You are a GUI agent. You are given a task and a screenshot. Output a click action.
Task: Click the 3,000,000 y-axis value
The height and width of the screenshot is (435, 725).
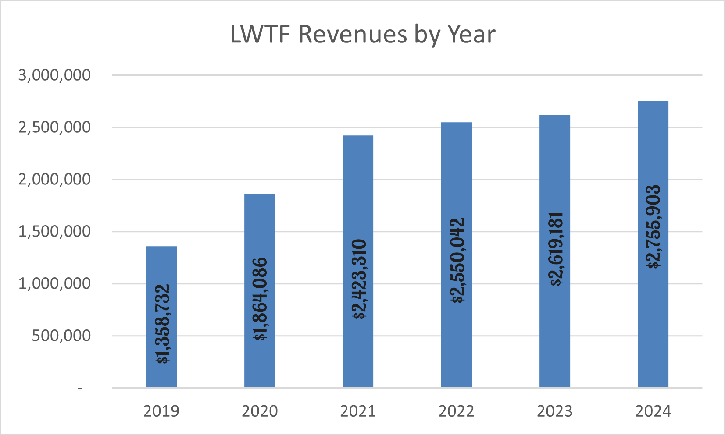pos(54,75)
